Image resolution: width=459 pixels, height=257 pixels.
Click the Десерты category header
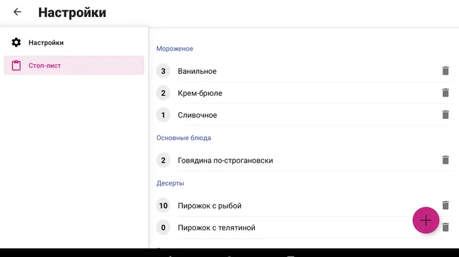(x=170, y=183)
